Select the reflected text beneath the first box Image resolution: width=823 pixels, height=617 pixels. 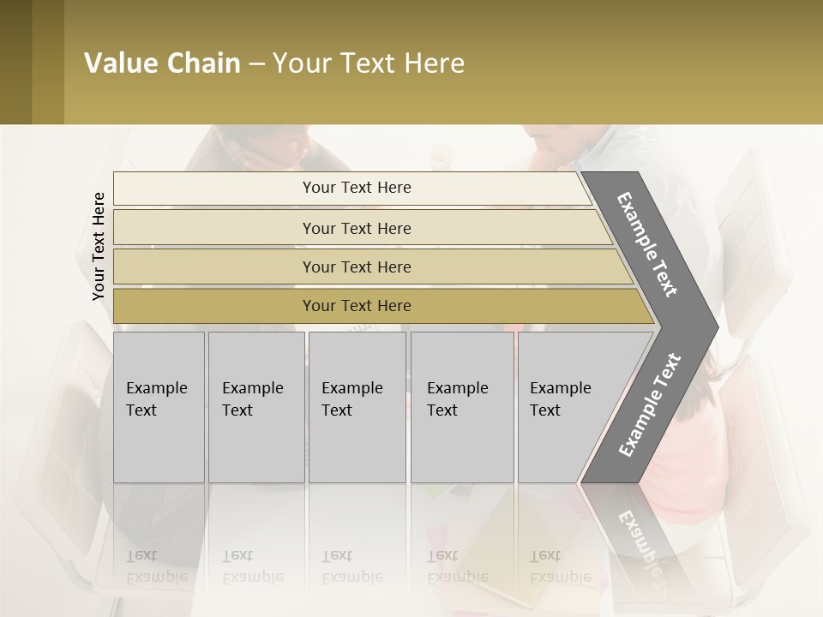pyautogui.click(x=157, y=566)
